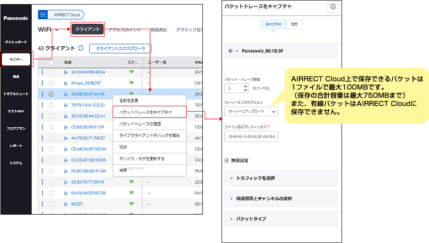Open row menu for 3E:A5:3B:4A:52:A1

pyautogui.click(x=42, y=116)
